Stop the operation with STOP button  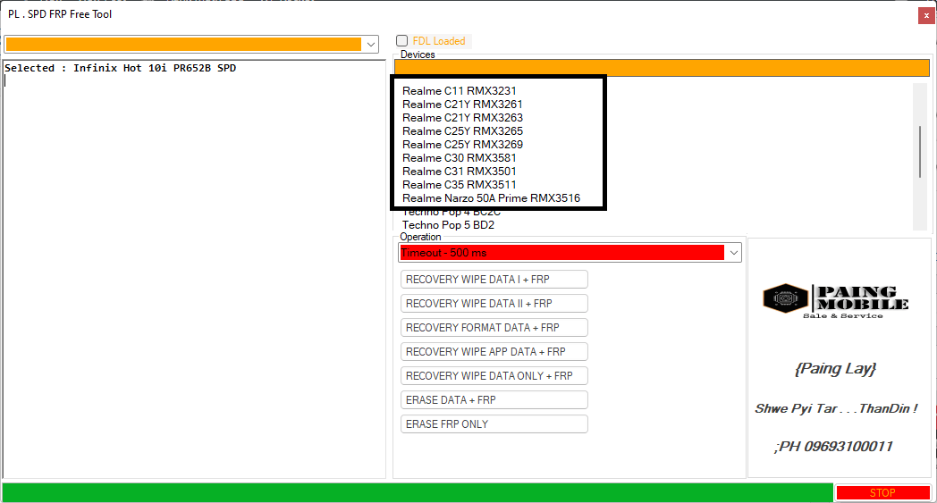click(882, 493)
